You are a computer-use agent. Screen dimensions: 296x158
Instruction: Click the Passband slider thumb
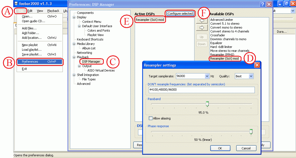[x=207, y=104]
